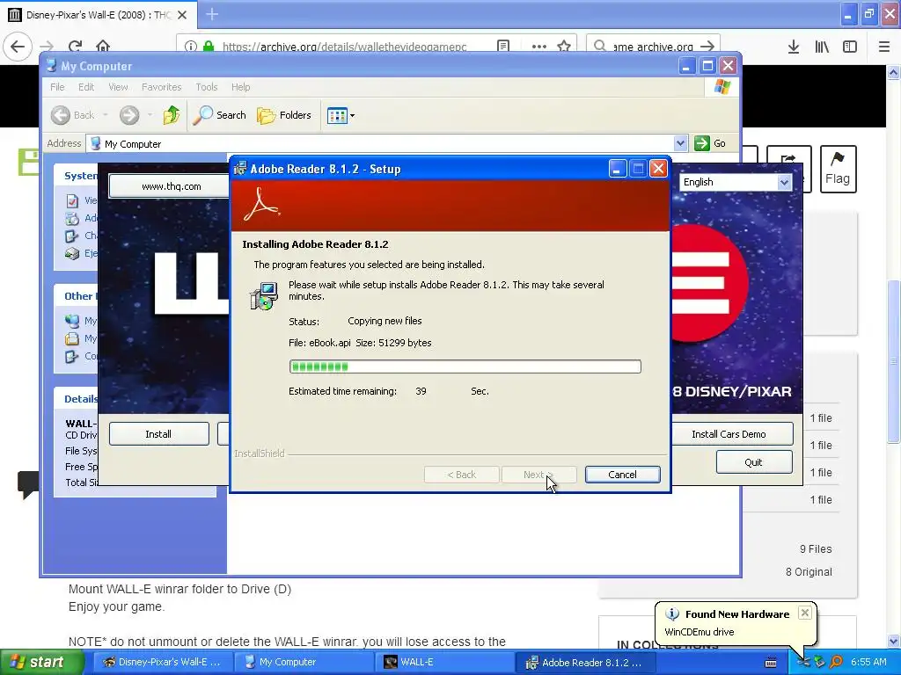Viewport: 901px width, 675px height.
Task: Open English language dropdown in WALL-E launcher
Action: pyautogui.click(x=735, y=182)
